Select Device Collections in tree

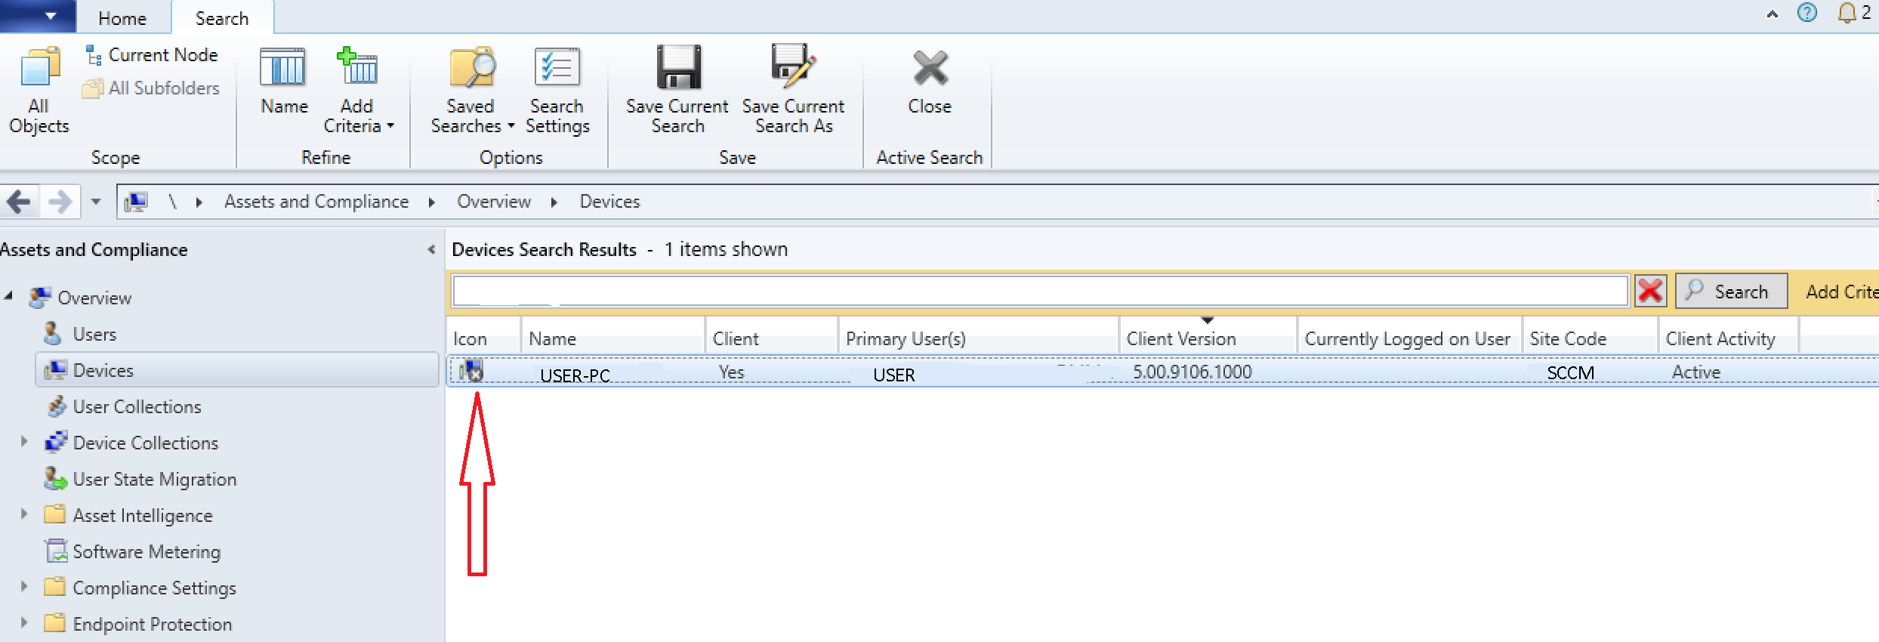145,443
